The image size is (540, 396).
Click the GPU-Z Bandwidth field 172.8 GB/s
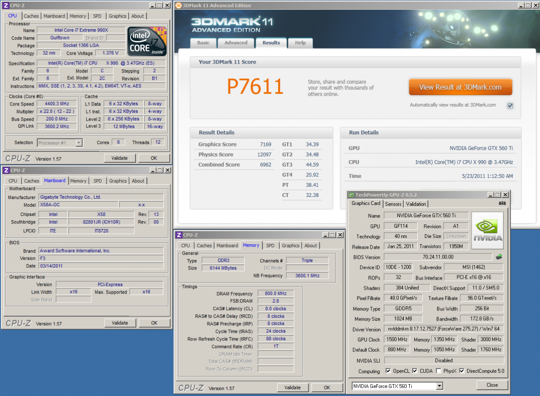[481, 319]
